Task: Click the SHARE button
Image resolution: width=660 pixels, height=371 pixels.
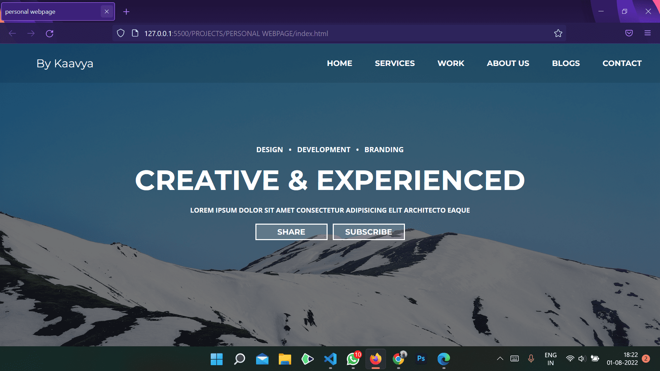Action: point(291,232)
